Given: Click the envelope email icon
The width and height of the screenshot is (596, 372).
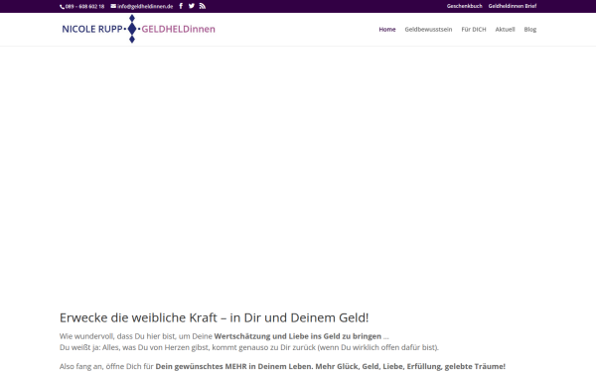Looking at the screenshot, I should pos(113,6).
